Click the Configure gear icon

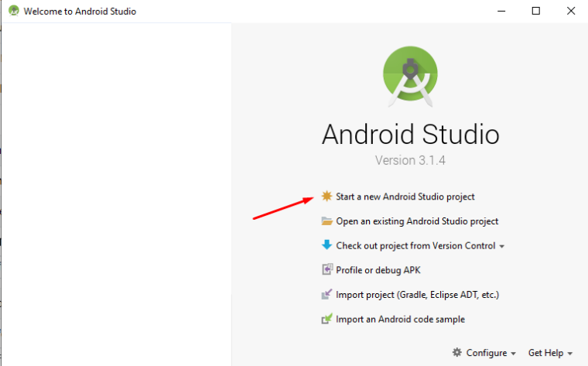(x=456, y=352)
